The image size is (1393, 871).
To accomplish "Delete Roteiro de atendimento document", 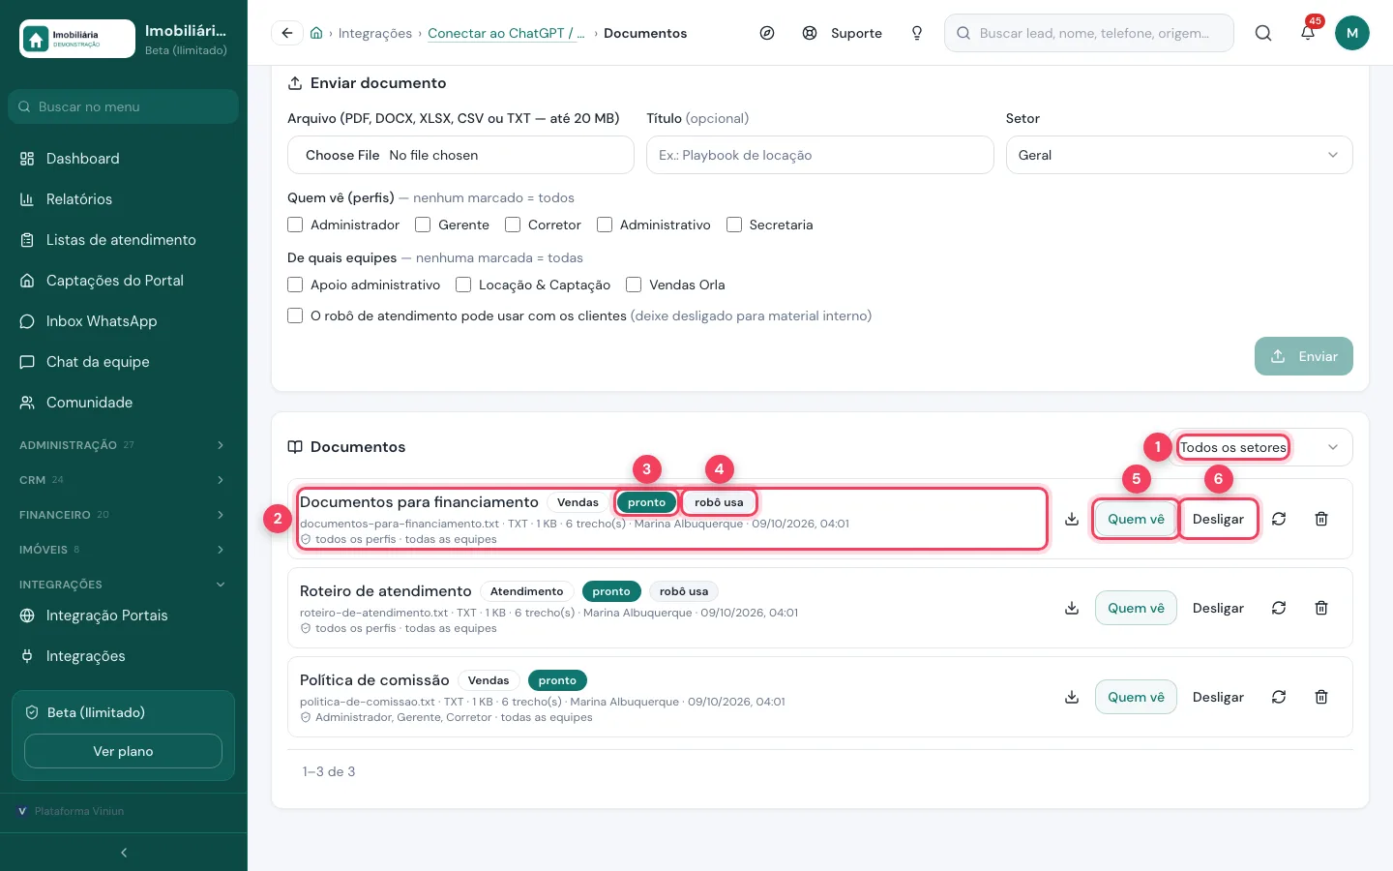I will pos(1321,608).
